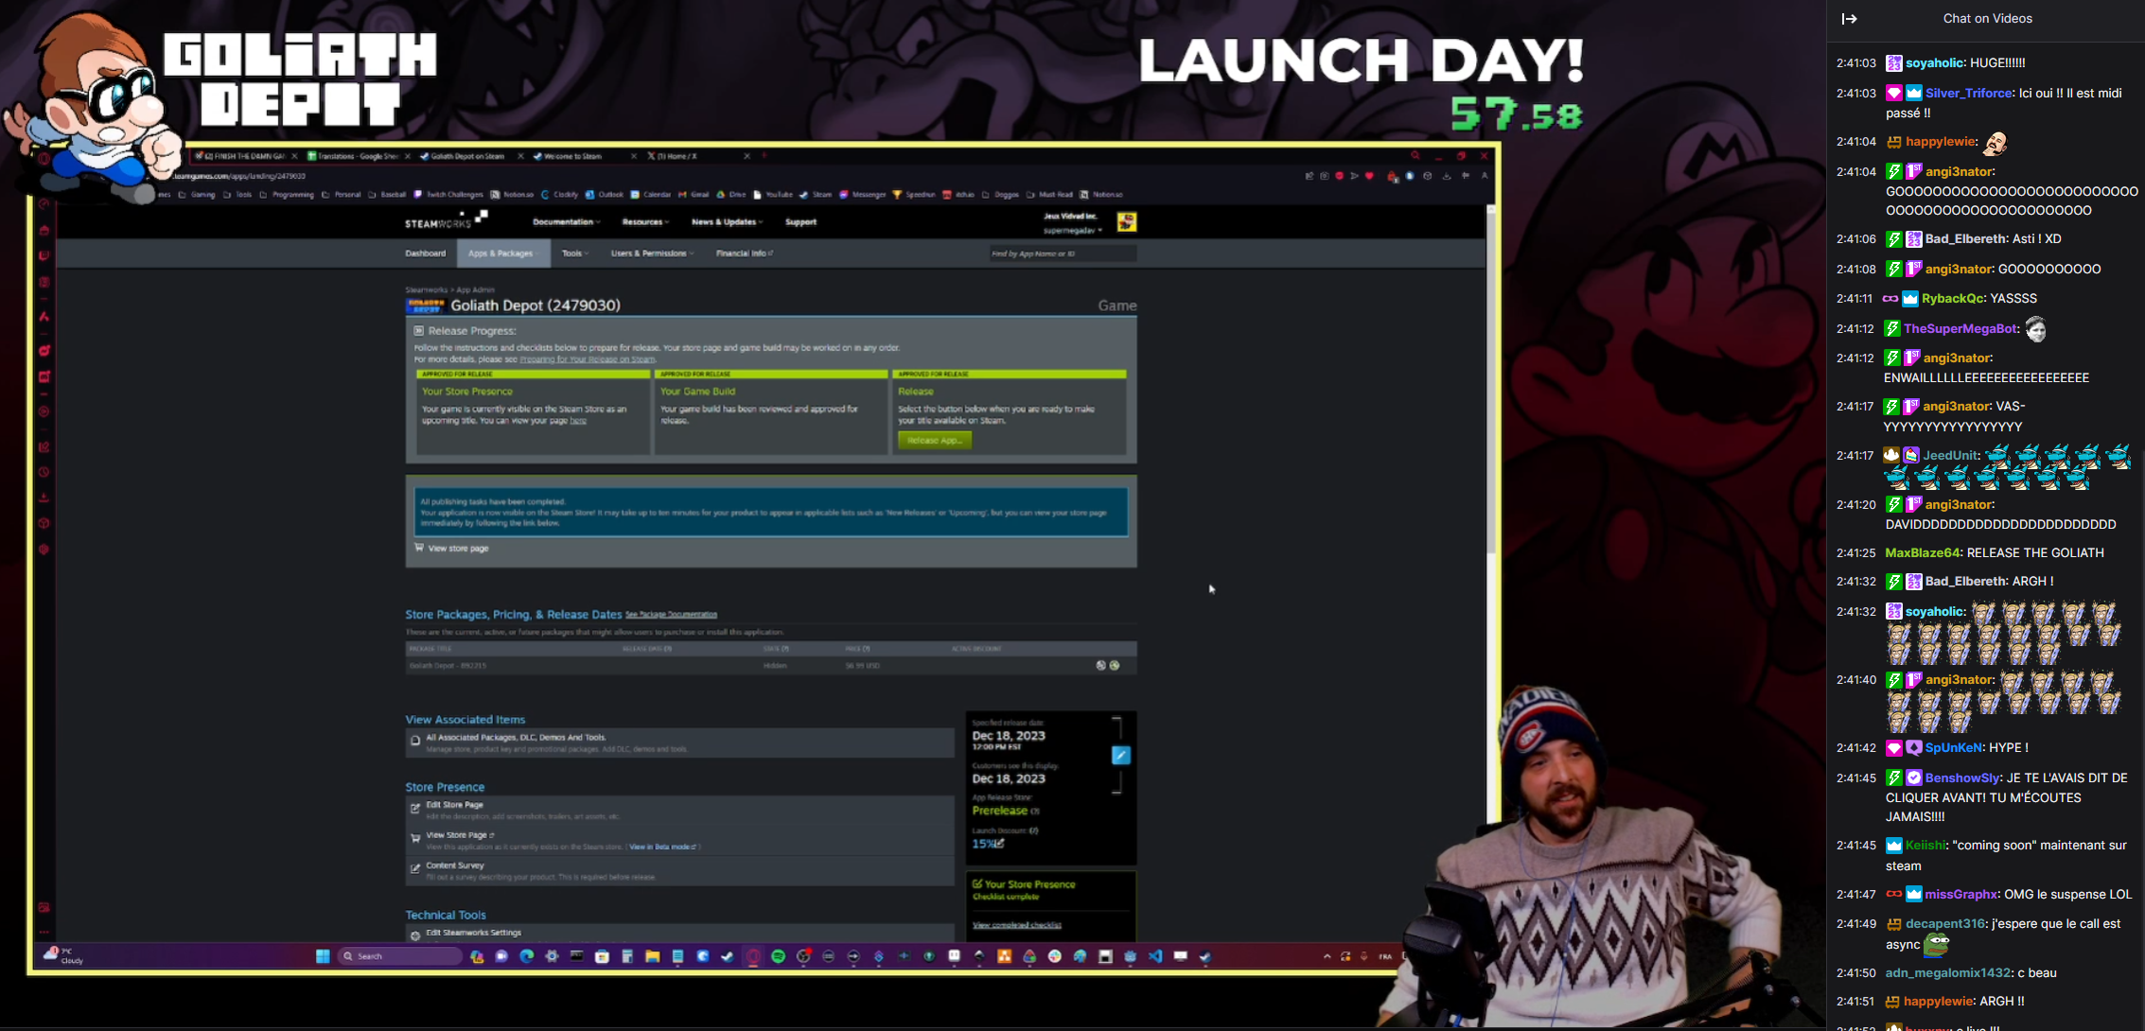Show hidden system tray icons chevron
2145x1031 pixels.
tap(1327, 956)
